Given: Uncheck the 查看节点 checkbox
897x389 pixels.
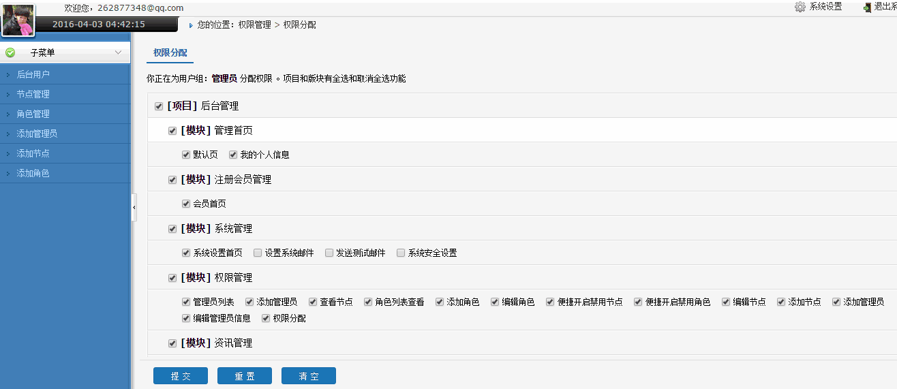Looking at the screenshot, I should tap(313, 302).
